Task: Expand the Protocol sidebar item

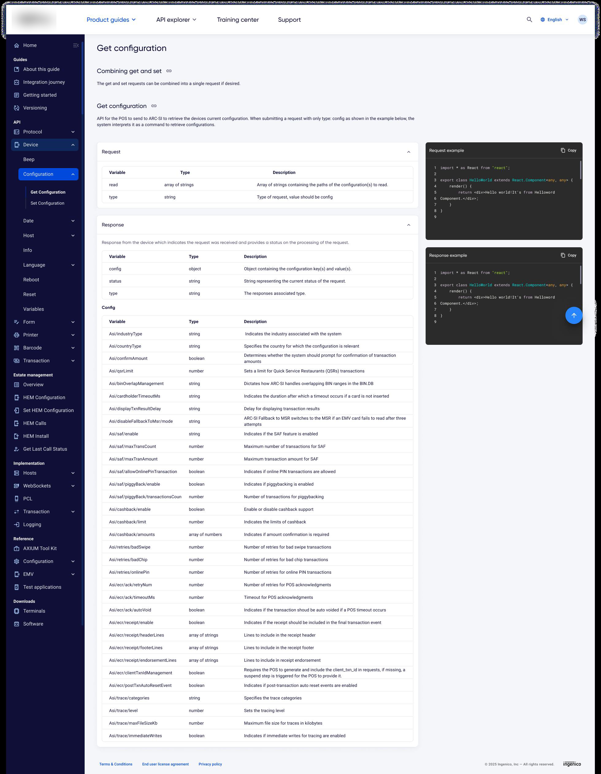Action: point(45,132)
